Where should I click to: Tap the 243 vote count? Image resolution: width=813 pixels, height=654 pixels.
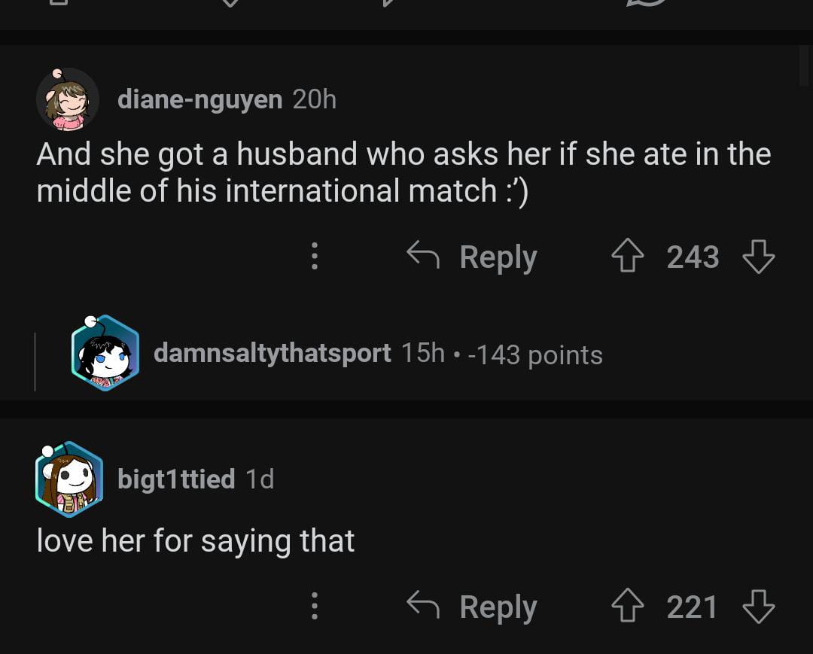pyautogui.click(x=693, y=257)
